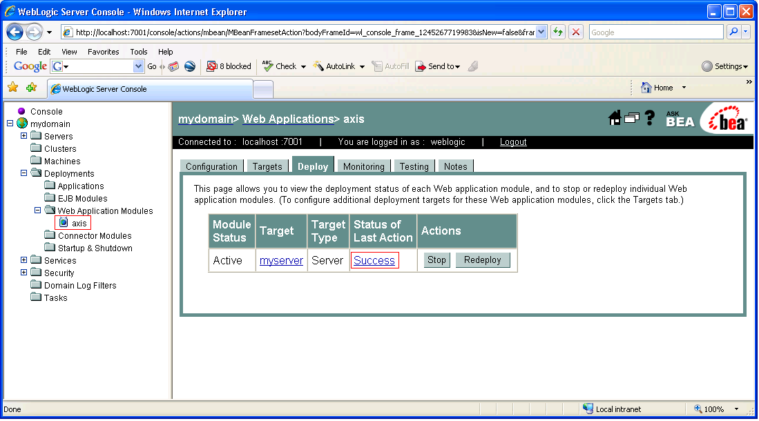Viewport: 759px width, 421px height.
Task: Click the Send to icon in toolbar
Action: click(x=421, y=66)
